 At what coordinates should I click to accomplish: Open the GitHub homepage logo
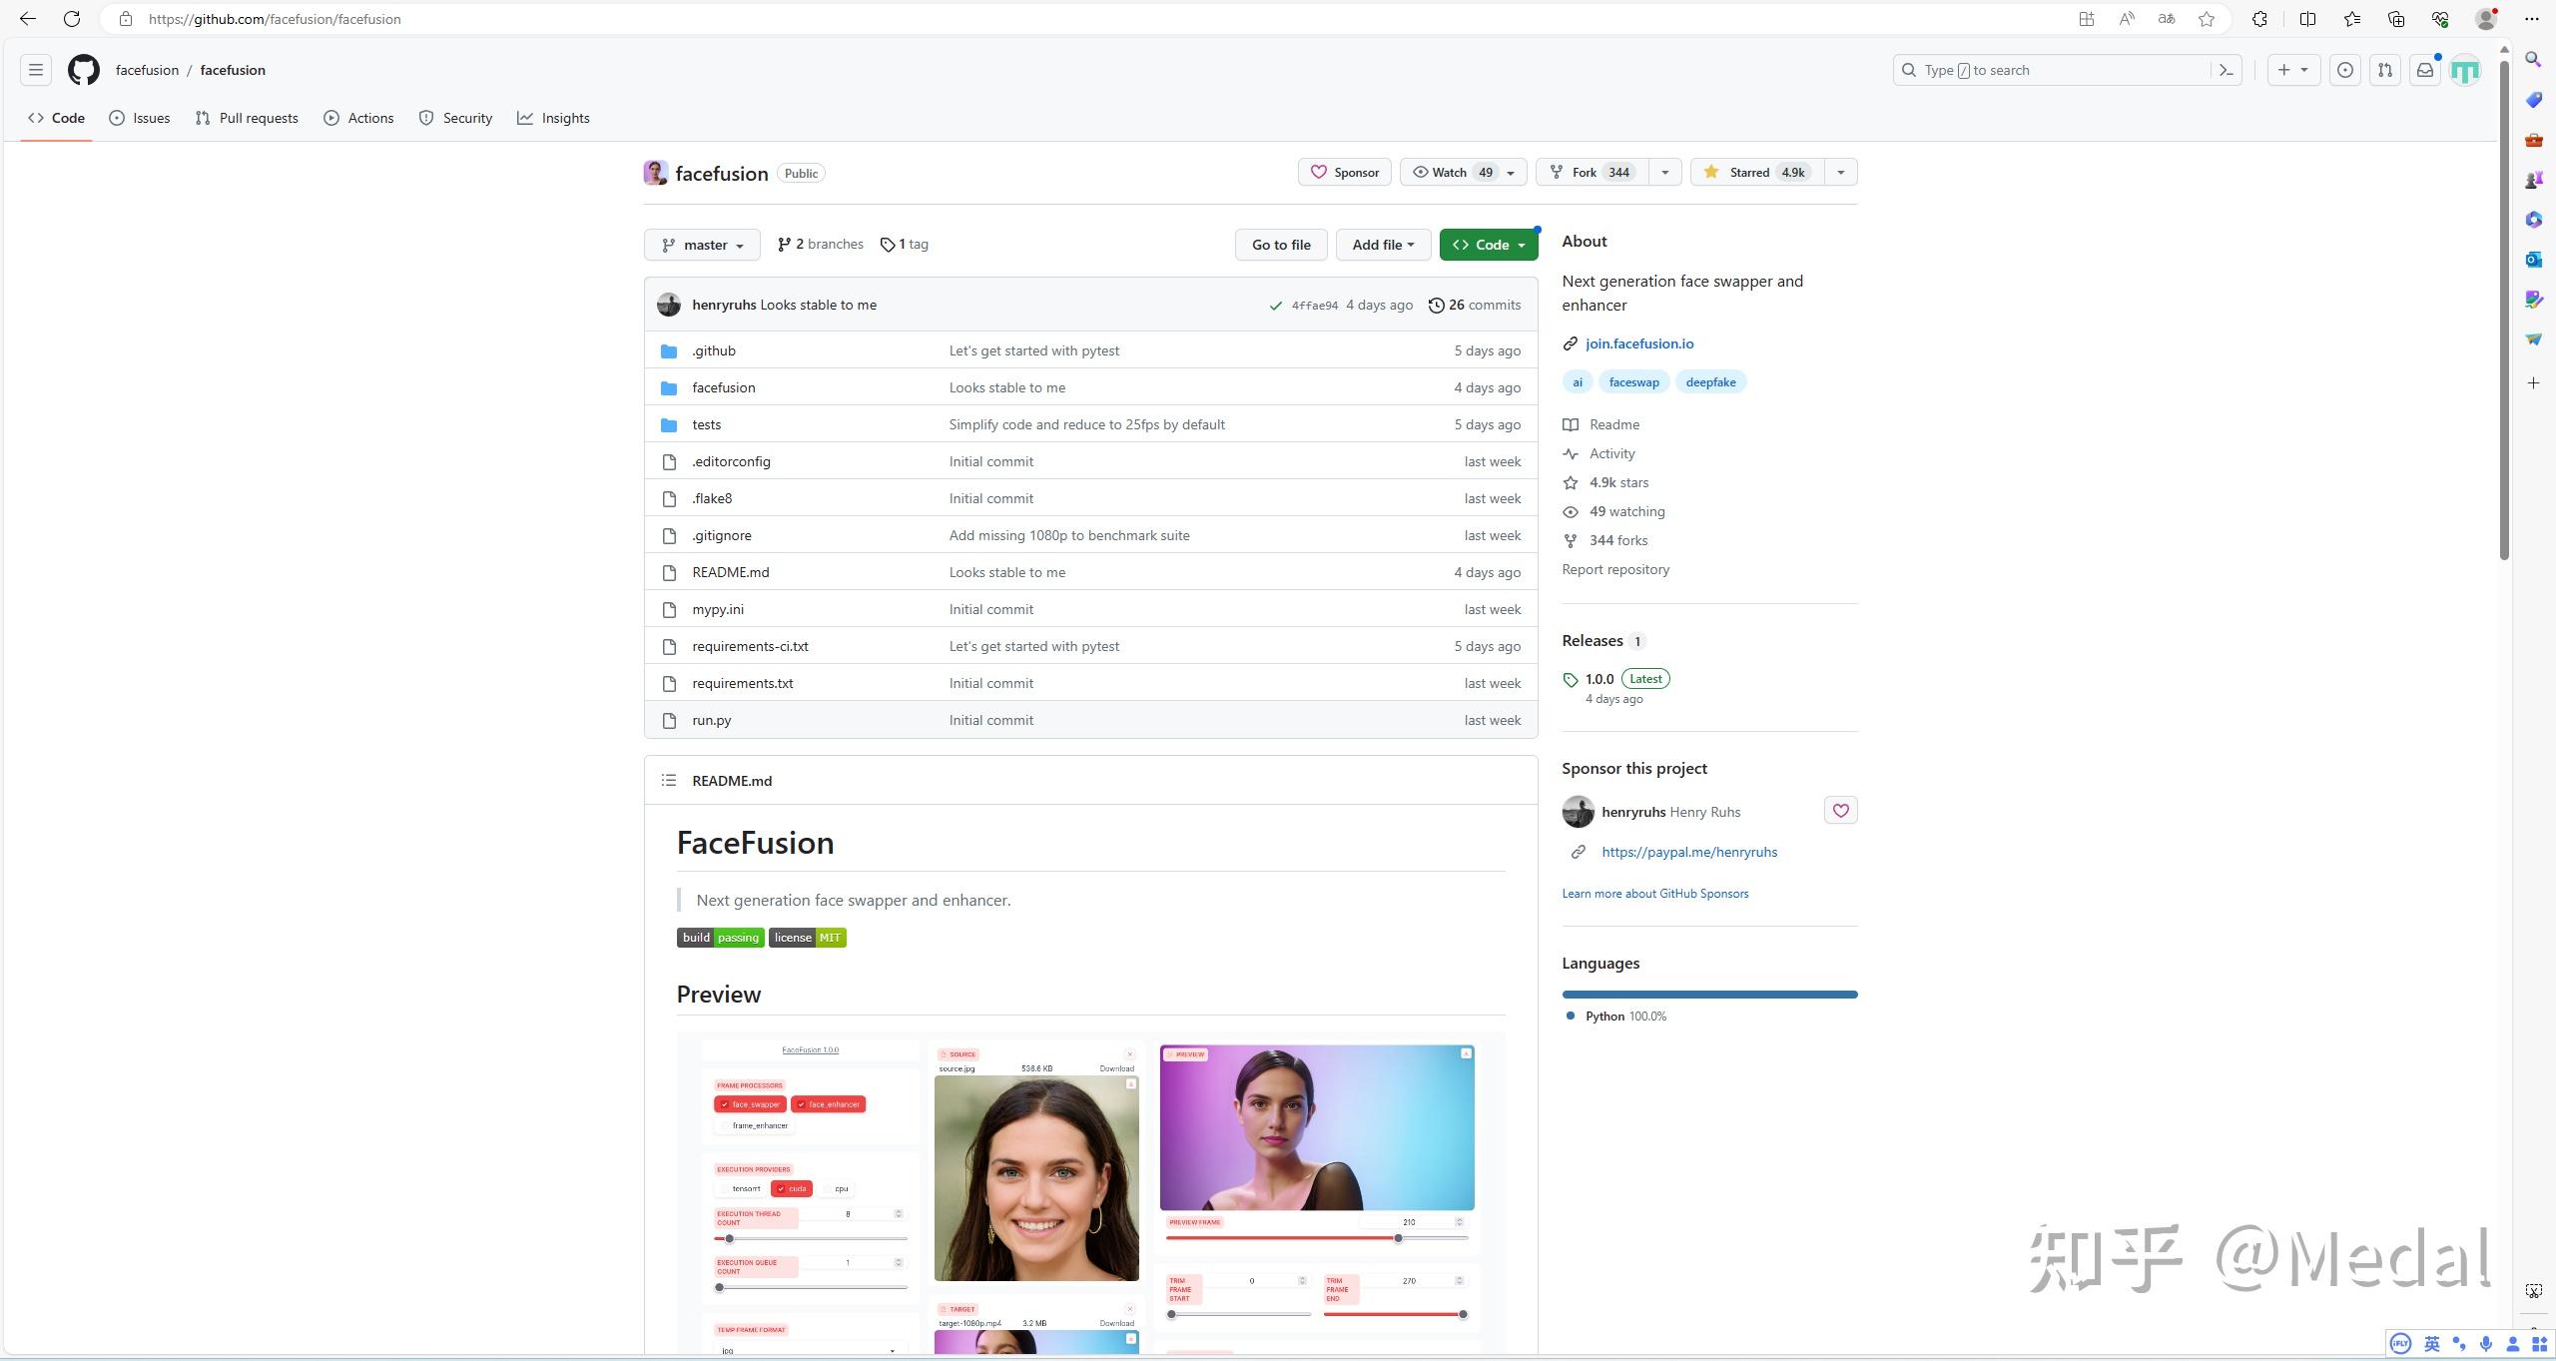83,70
